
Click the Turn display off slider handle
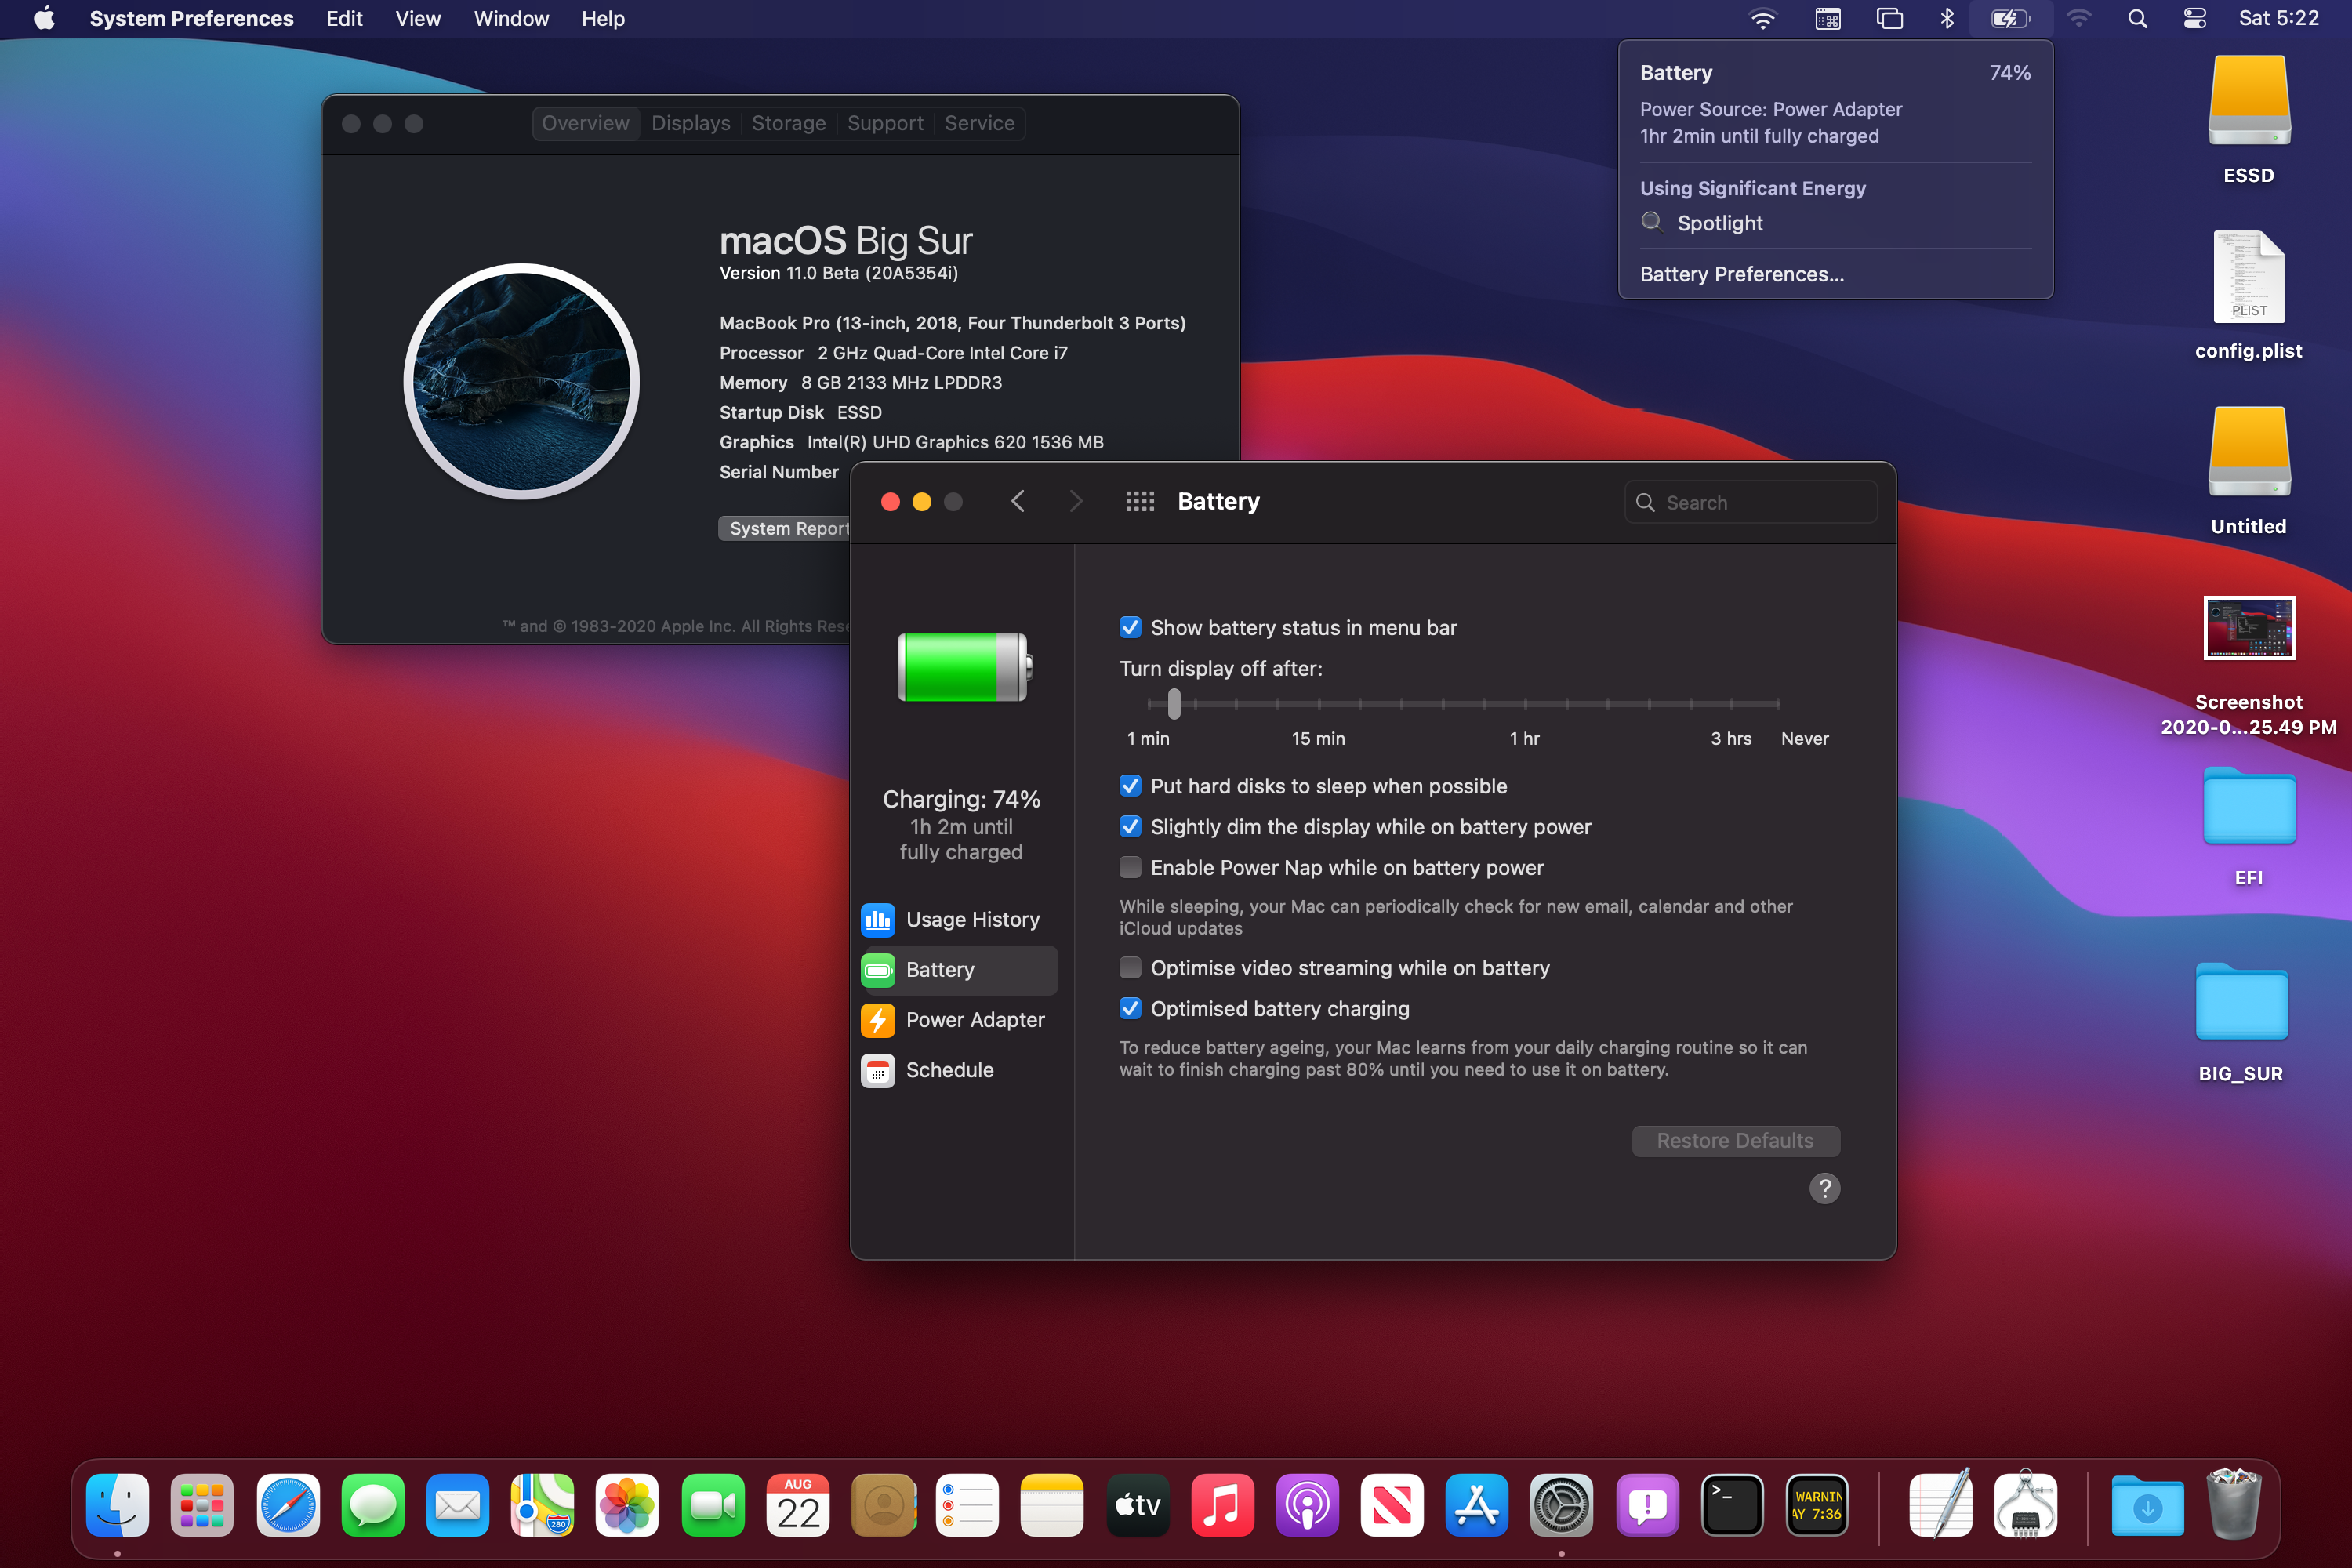point(1174,704)
